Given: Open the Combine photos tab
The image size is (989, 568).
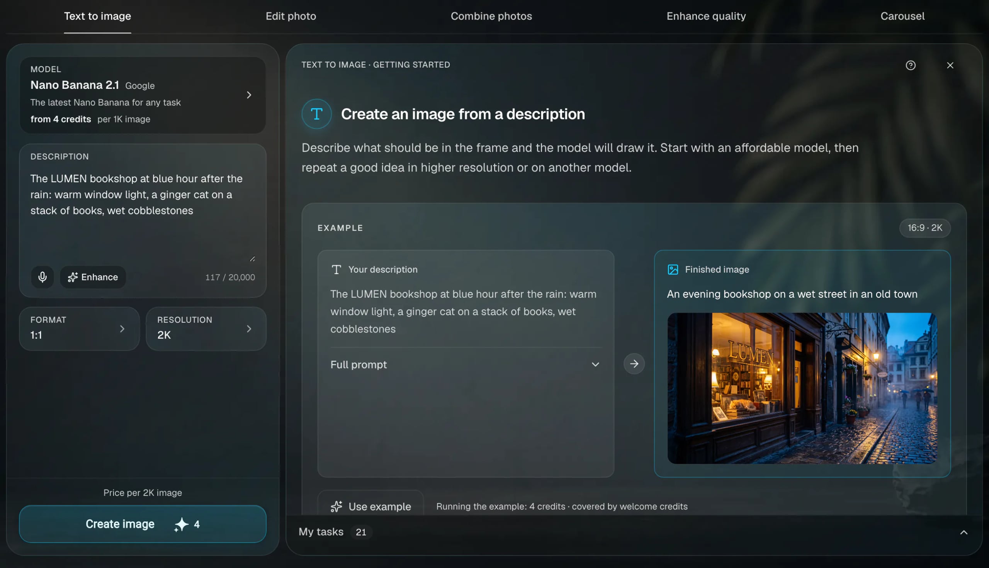Looking at the screenshot, I should (491, 16).
